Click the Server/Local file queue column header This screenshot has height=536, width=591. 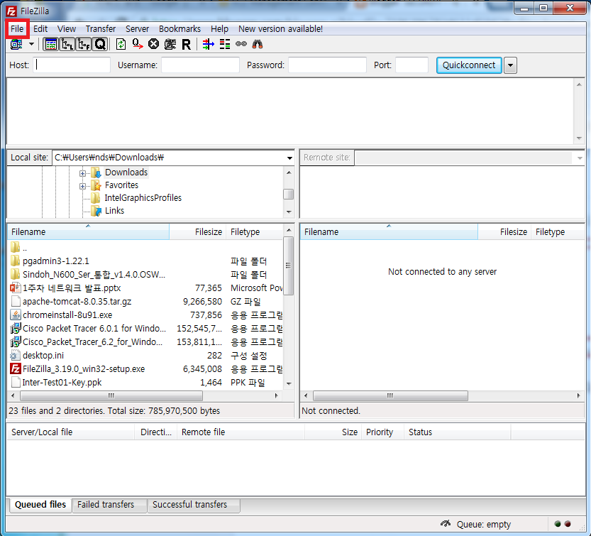click(70, 432)
